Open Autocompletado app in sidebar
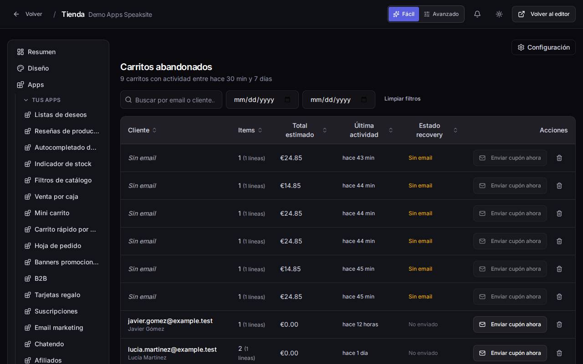 tap(61, 147)
